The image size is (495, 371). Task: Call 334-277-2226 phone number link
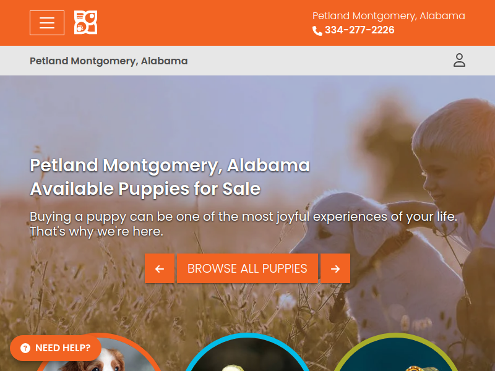[359, 30]
